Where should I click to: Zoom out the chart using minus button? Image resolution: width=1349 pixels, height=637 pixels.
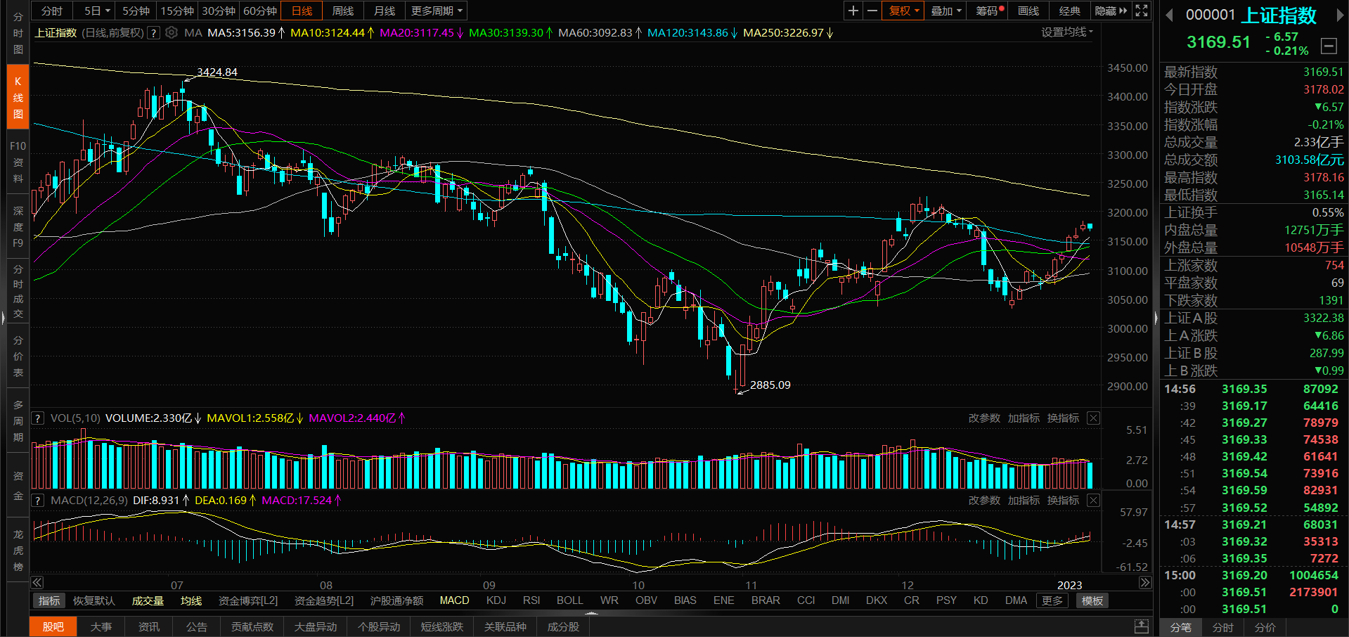(872, 11)
